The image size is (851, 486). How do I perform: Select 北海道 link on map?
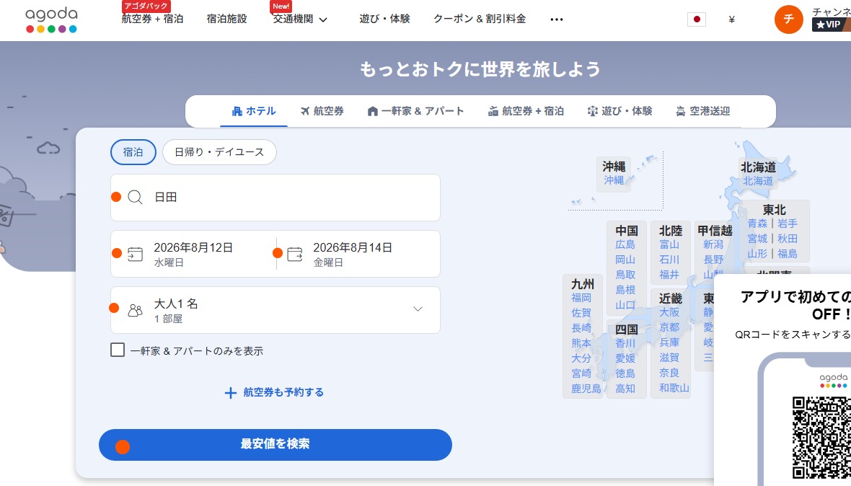click(758, 180)
